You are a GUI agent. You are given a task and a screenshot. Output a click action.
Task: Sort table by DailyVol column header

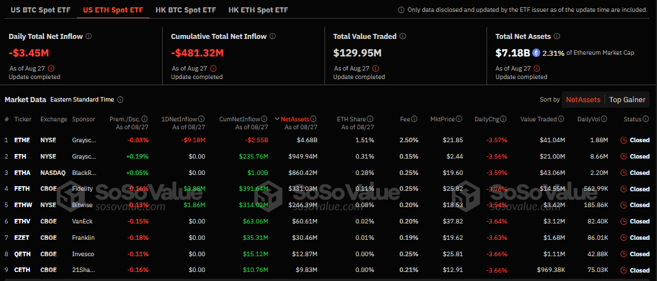(589, 120)
